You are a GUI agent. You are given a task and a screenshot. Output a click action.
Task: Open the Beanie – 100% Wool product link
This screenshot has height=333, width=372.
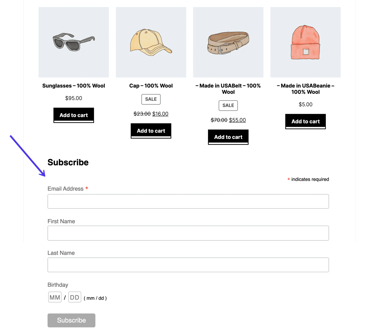(x=305, y=89)
